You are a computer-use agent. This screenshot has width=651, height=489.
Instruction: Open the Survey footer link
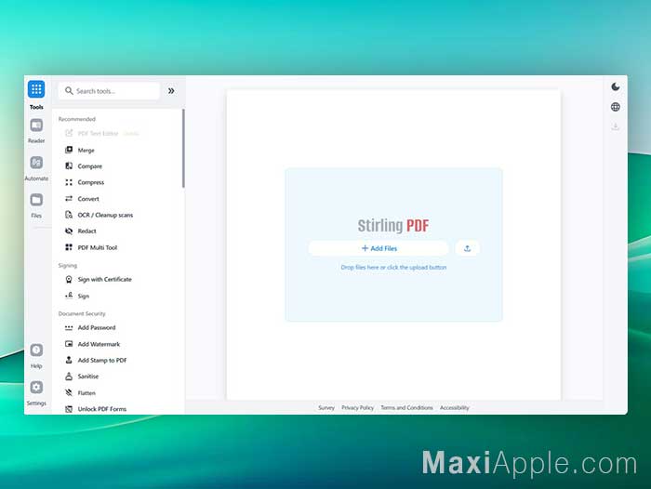click(x=326, y=407)
